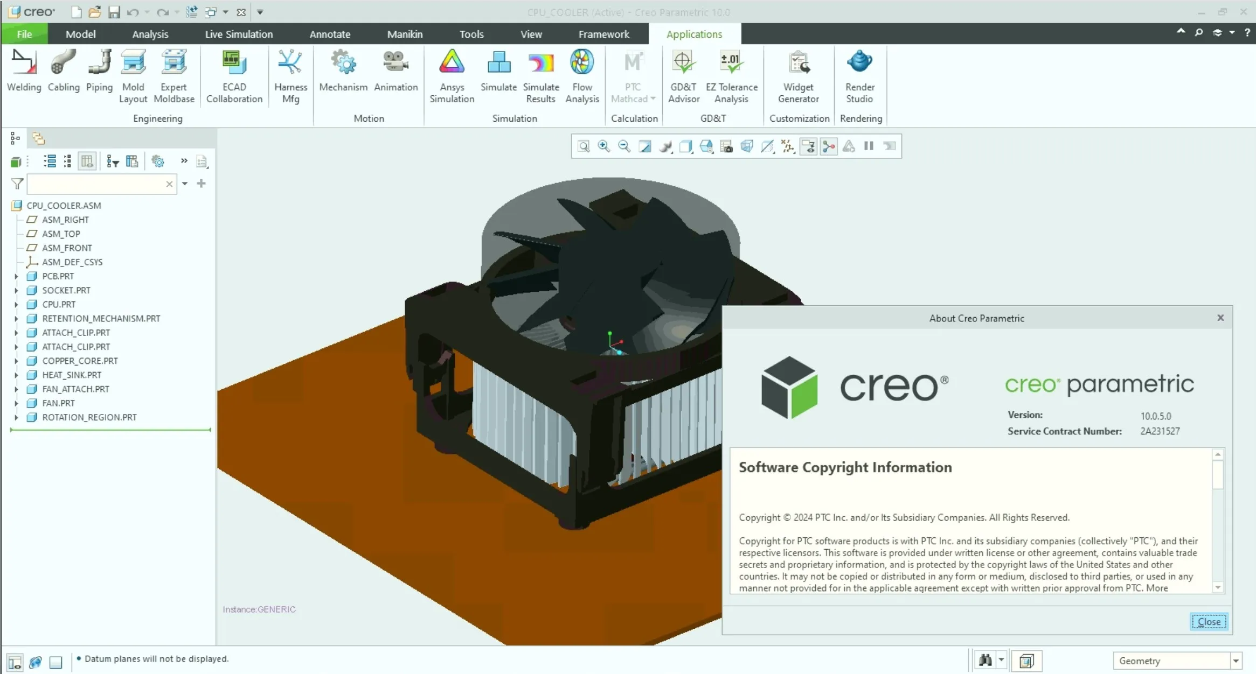Expand the SOCKET.PRT node

point(16,290)
